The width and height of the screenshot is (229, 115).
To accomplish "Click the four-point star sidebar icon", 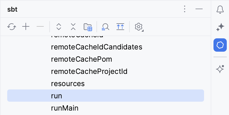I will [220, 69].
